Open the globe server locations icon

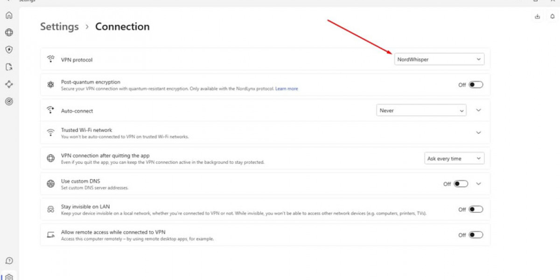coord(9,33)
